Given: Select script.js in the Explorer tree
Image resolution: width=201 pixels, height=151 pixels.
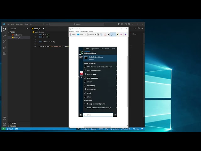Looking at the screenshot, I should coord(17,37).
